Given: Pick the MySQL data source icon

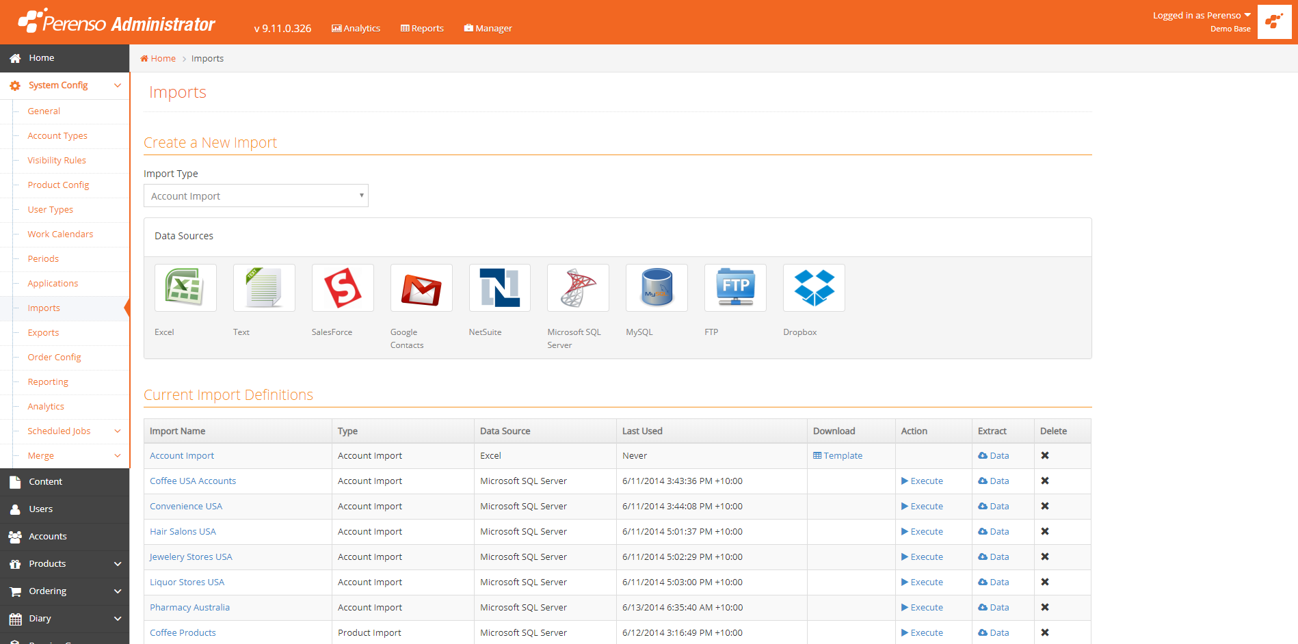Looking at the screenshot, I should pos(657,288).
